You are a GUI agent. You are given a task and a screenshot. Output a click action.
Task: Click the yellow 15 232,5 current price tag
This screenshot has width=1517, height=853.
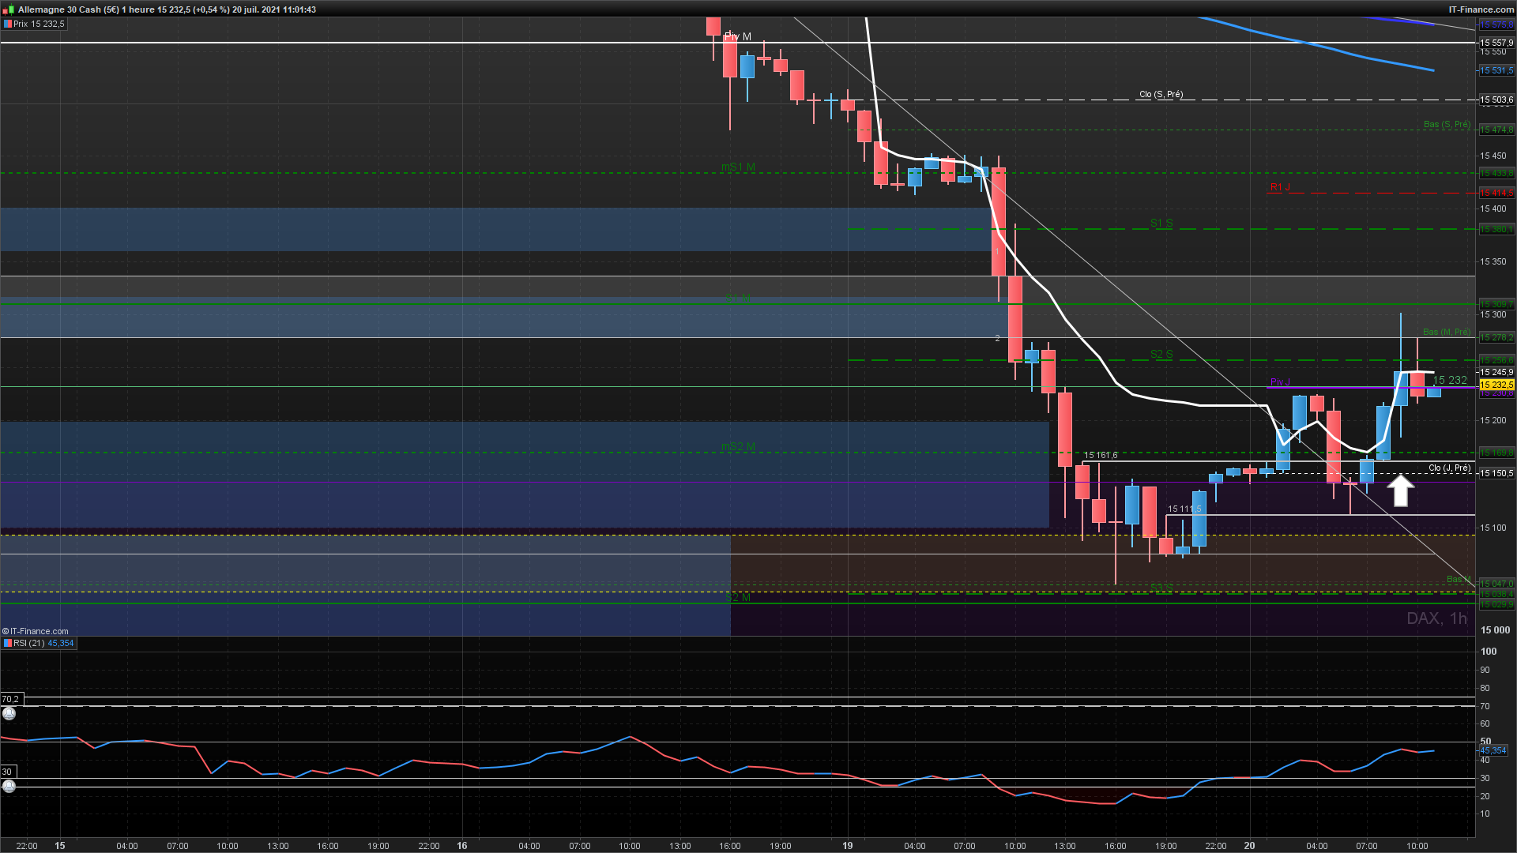[x=1496, y=385]
